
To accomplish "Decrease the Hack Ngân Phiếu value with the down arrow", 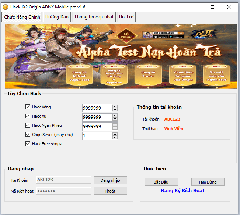I will (115, 128).
